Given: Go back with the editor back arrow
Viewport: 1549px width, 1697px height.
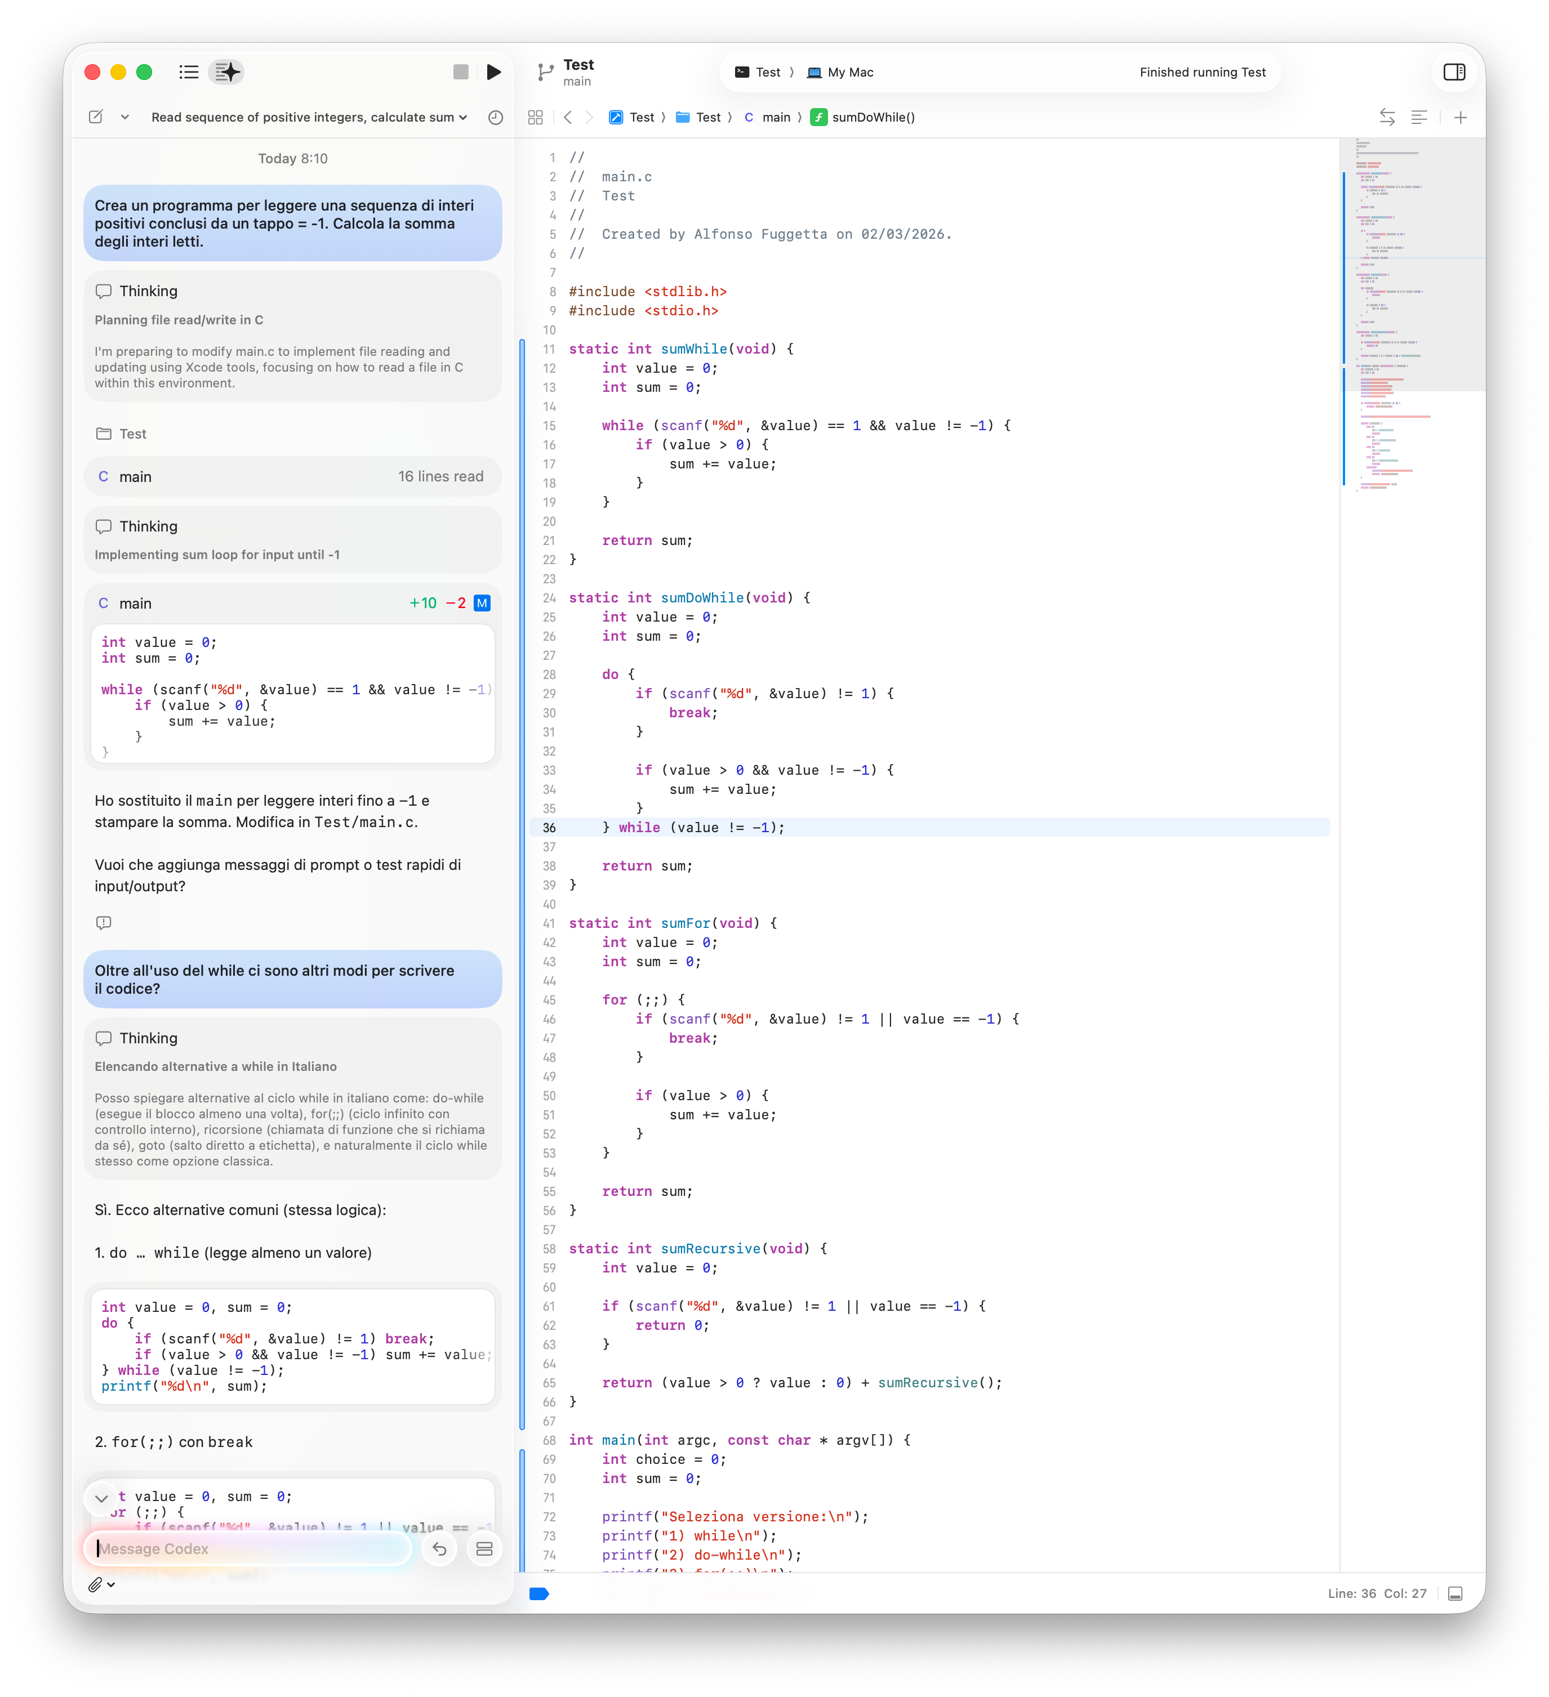Looking at the screenshot, I should (568, 118).
